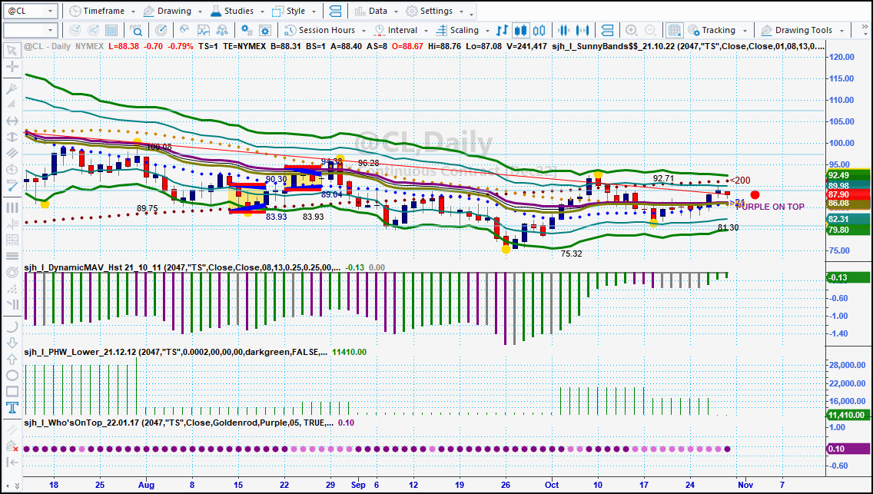
Task: Click the boxed gear settings icon
Action: [265, 30]
